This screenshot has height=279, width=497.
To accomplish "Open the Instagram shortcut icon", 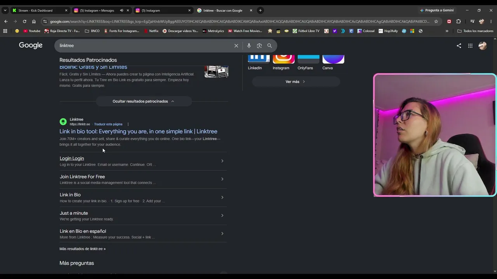I will (283, 59).
